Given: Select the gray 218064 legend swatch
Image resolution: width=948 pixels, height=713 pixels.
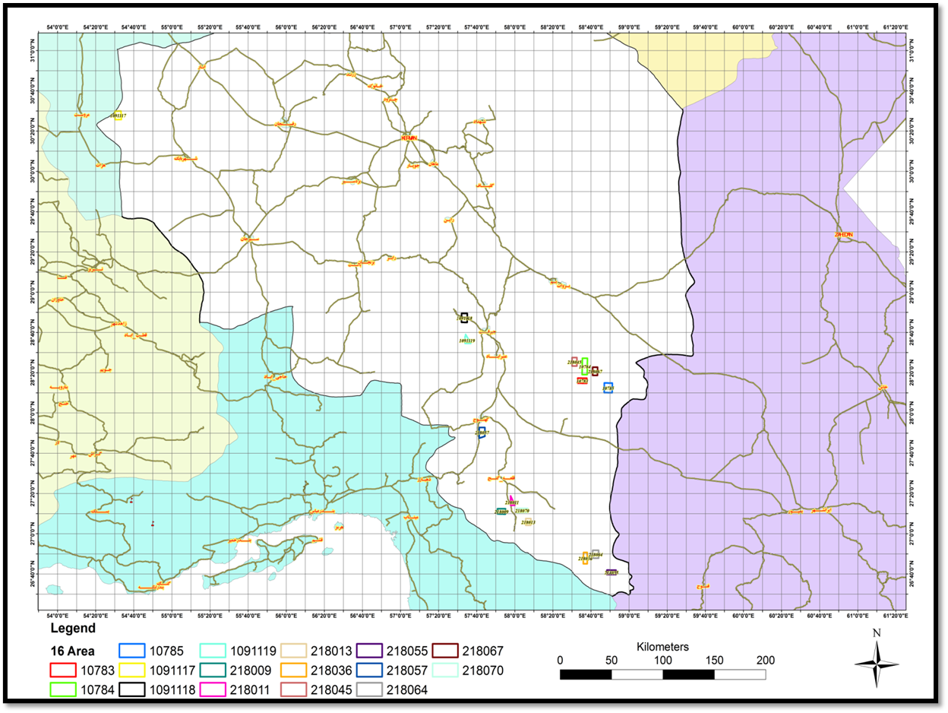Looking at the screenshot, I should (370, 690).
